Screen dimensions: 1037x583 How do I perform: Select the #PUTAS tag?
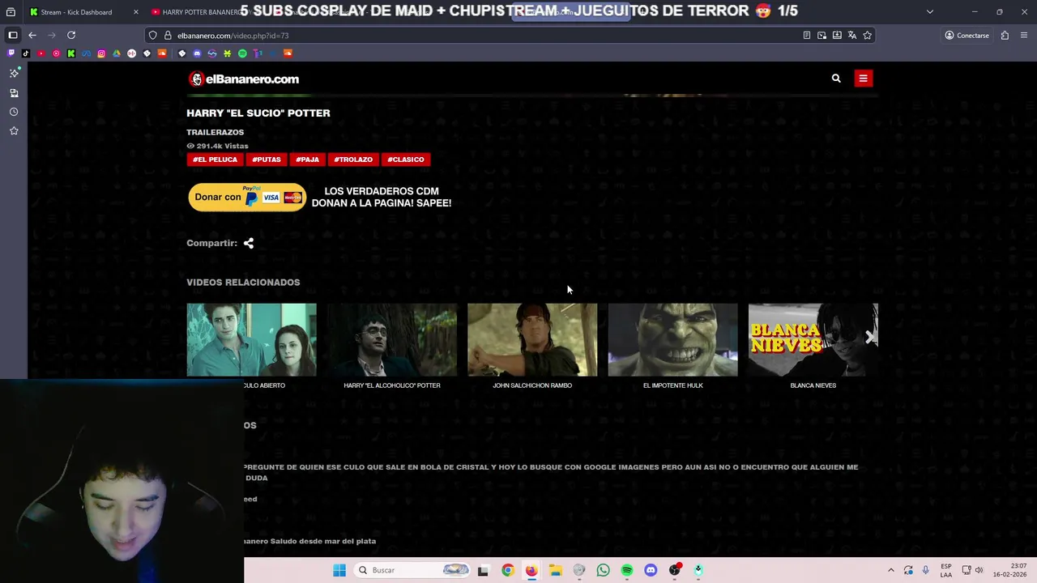266,160
